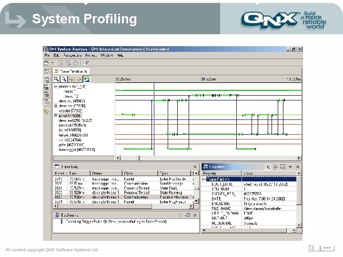Screen dimensions: 343x257
Task: Click the greyed Save icon in main toolbar
Action: [x=61, y=63]
